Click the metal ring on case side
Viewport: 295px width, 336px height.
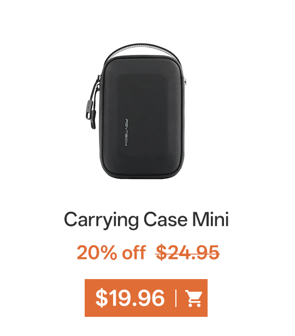[x=186, y=82]
